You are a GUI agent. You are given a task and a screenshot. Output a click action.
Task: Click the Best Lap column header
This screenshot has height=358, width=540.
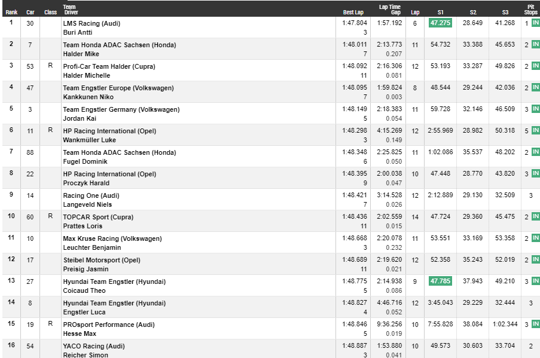pos(353,12)
